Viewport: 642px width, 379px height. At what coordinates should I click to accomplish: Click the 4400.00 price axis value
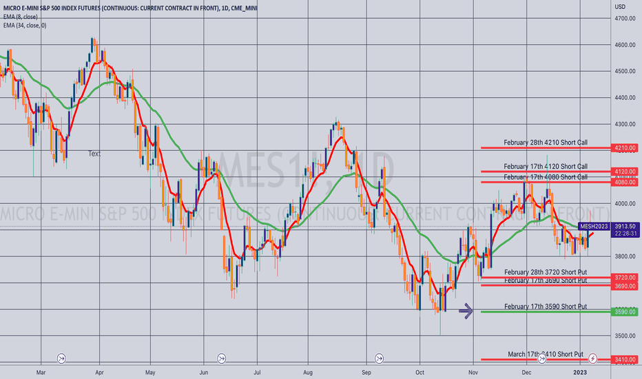[x=625, y=98]
